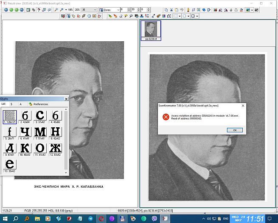This screenshot has width=278, height=223.
Task: Set zoom to 20% button
Action: [77, 10]
